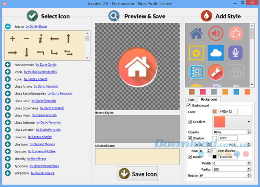This screenshot has width=260, height=187.
Task: Disable the Gradient checkbox
Action: [190, 122]
